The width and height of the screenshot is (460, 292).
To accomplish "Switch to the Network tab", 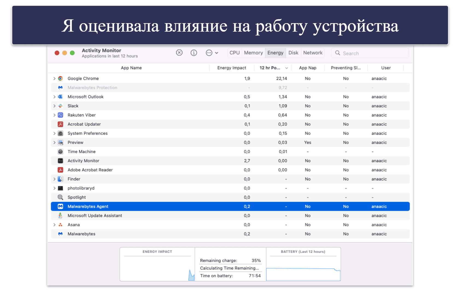I will 313,53.
